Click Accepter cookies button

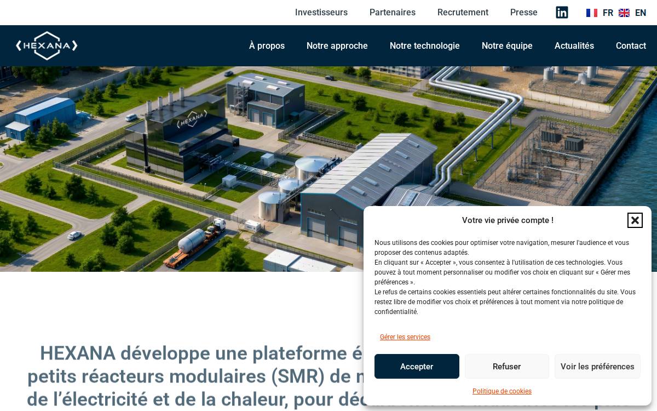coord(417,367)
